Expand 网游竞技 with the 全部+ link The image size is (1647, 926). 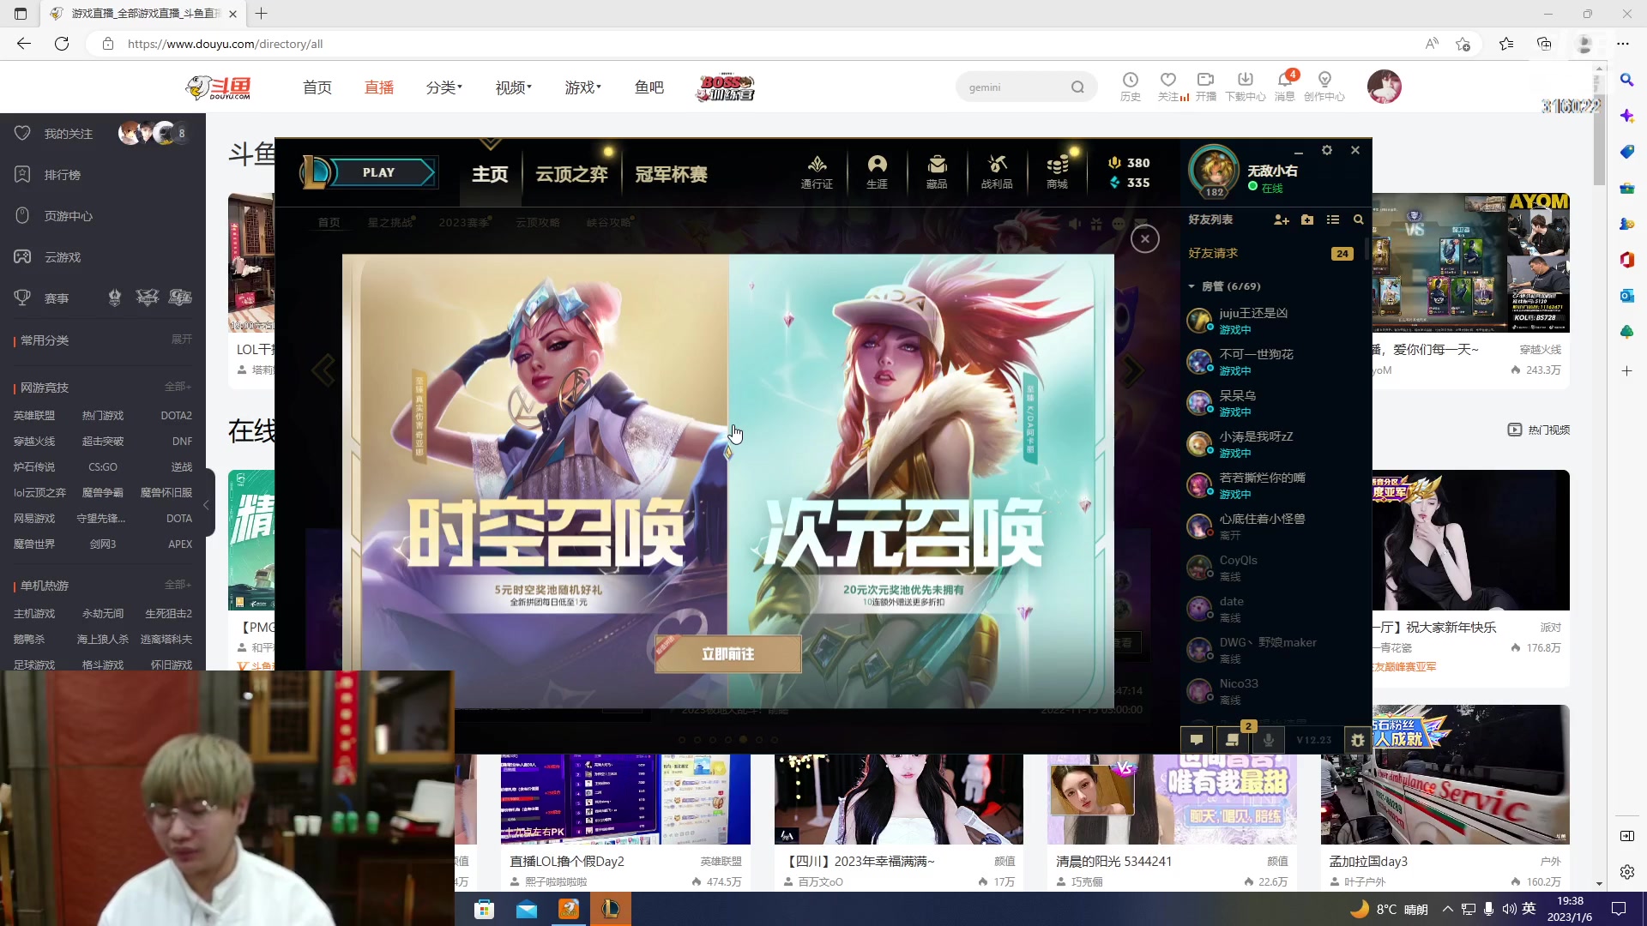[178, 387]
